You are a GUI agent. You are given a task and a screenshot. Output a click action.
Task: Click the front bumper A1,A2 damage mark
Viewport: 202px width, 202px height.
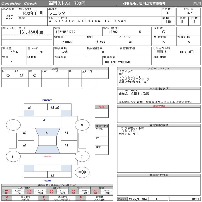[55, 107]
